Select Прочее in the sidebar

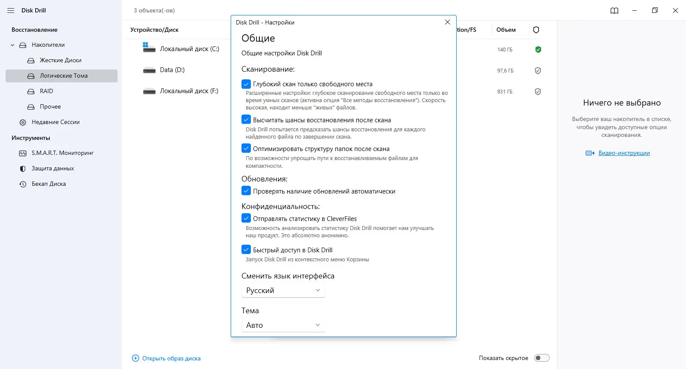click(50, 107)
